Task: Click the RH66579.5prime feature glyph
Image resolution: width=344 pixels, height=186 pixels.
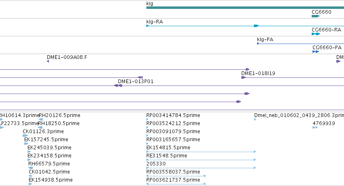Action: (30, 168)
